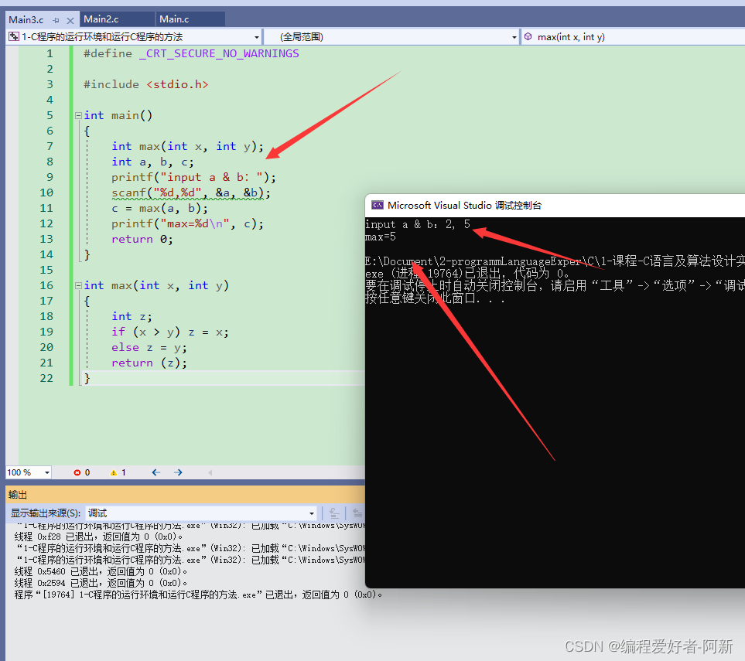Click output line about thread 0x2594 exiting

click(101, 583)
